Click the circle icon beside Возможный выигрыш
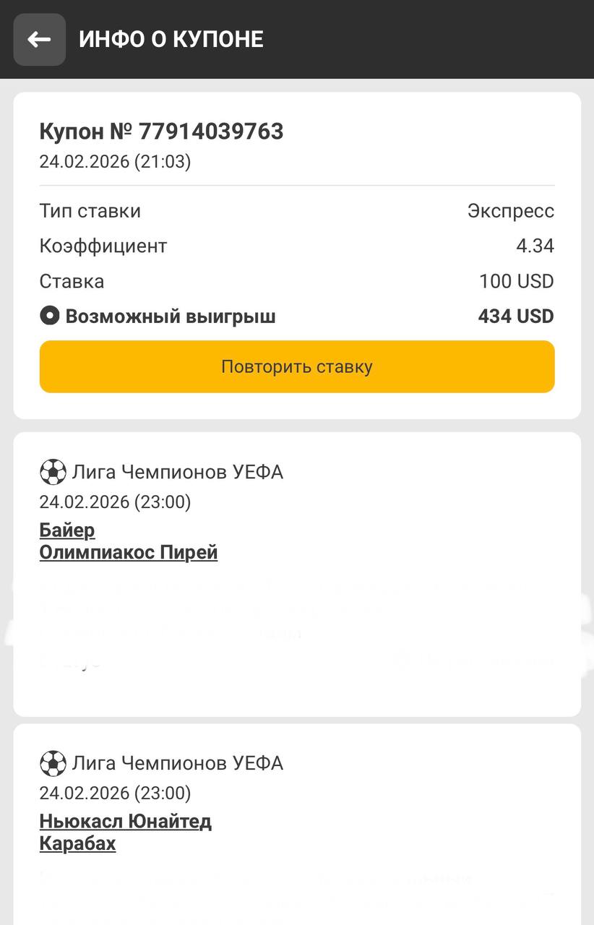The height and width of the screenshot is (925, 594). point(49,316)
